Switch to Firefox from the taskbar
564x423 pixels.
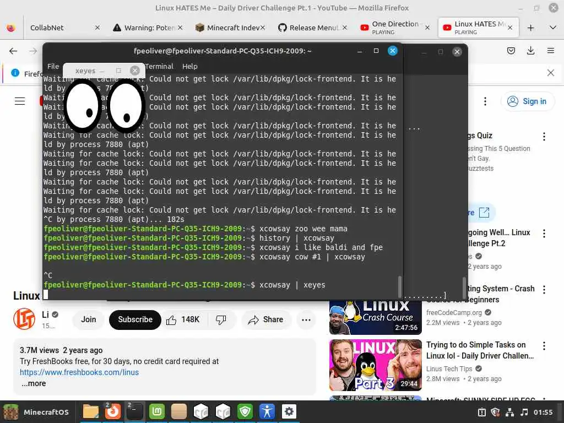(112, 411)
